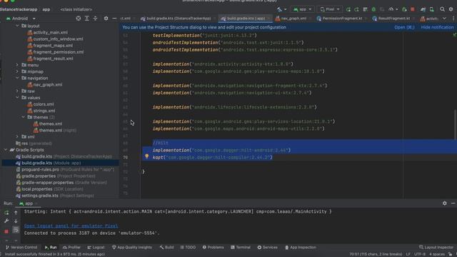Viewport: 457px width, 257px height.
Task: Click Apply Changes and Restart Activity icon
Action: coord(356,9)
